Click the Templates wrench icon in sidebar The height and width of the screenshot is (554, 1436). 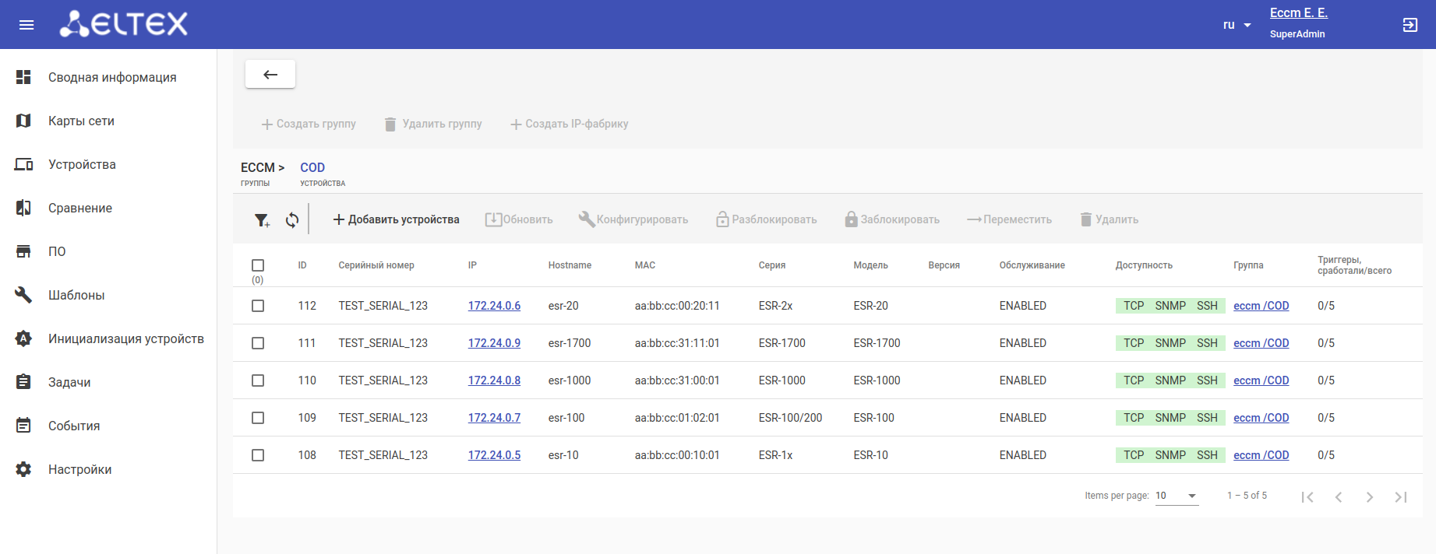(x=24, y=295)
